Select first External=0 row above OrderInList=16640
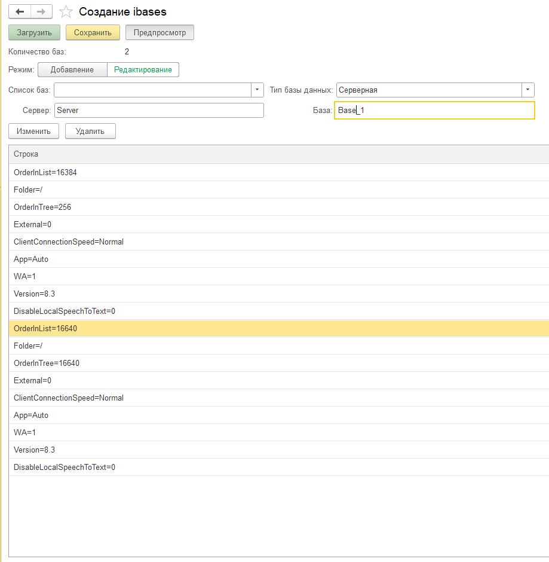This screenshot has width=549, height=562. [x=279, y=224]
